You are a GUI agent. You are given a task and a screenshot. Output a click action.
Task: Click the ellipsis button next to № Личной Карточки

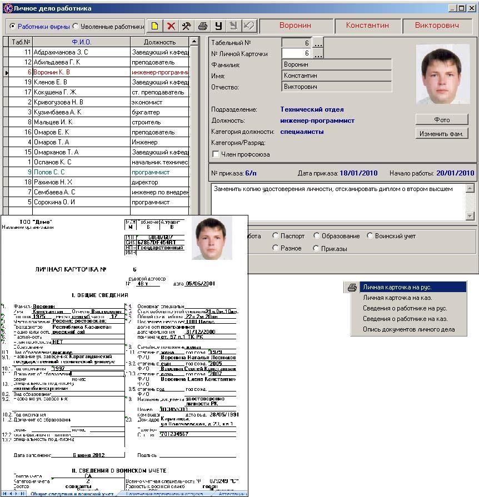point(318,53)
